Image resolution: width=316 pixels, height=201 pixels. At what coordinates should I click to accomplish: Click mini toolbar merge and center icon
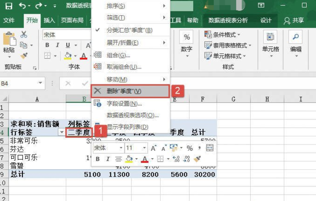coord(210,148)
